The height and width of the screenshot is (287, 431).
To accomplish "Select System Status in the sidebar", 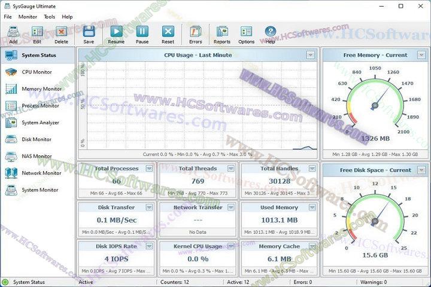I will pos(38,55).
